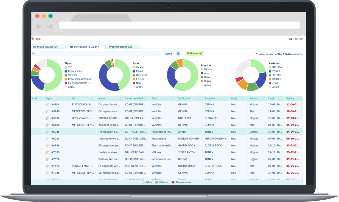339x202 pixels.
Task: Tick the Assistent column header checkbox
Action: [225, 98]
